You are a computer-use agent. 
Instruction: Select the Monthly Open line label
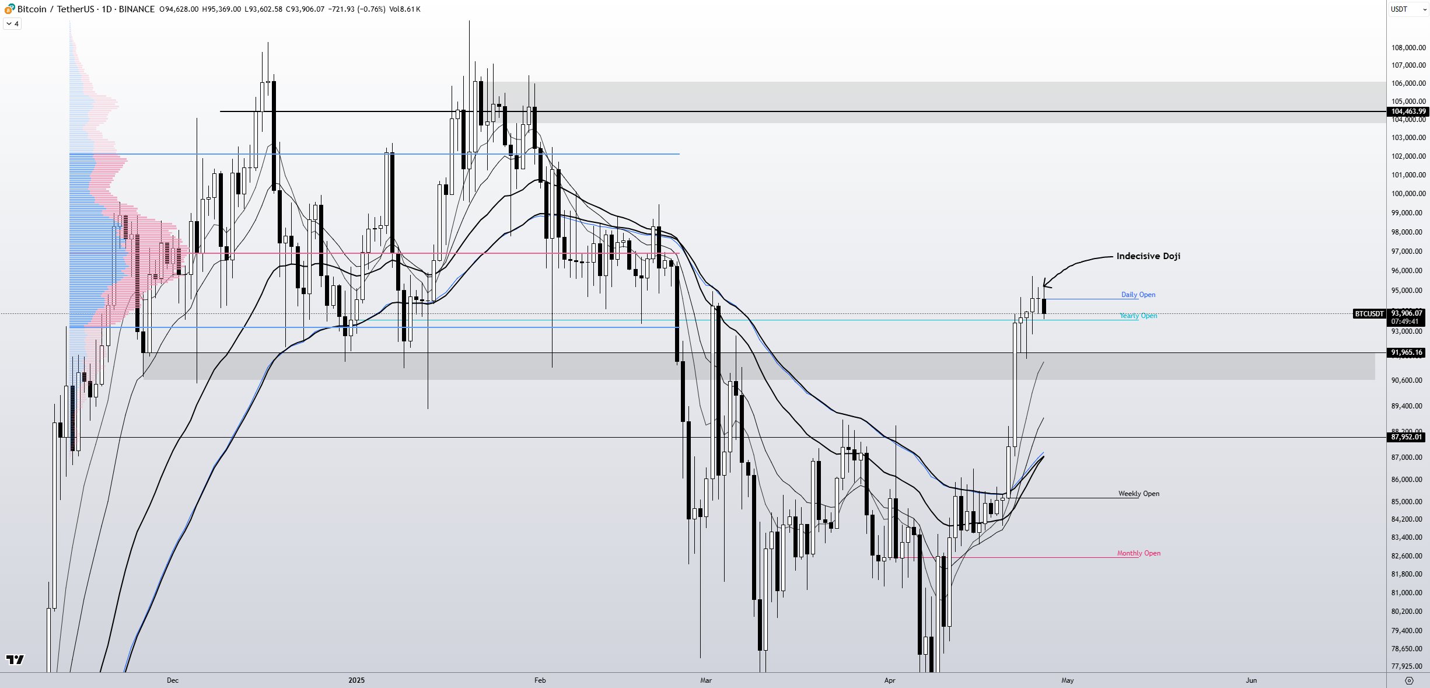click(1138, 553)
